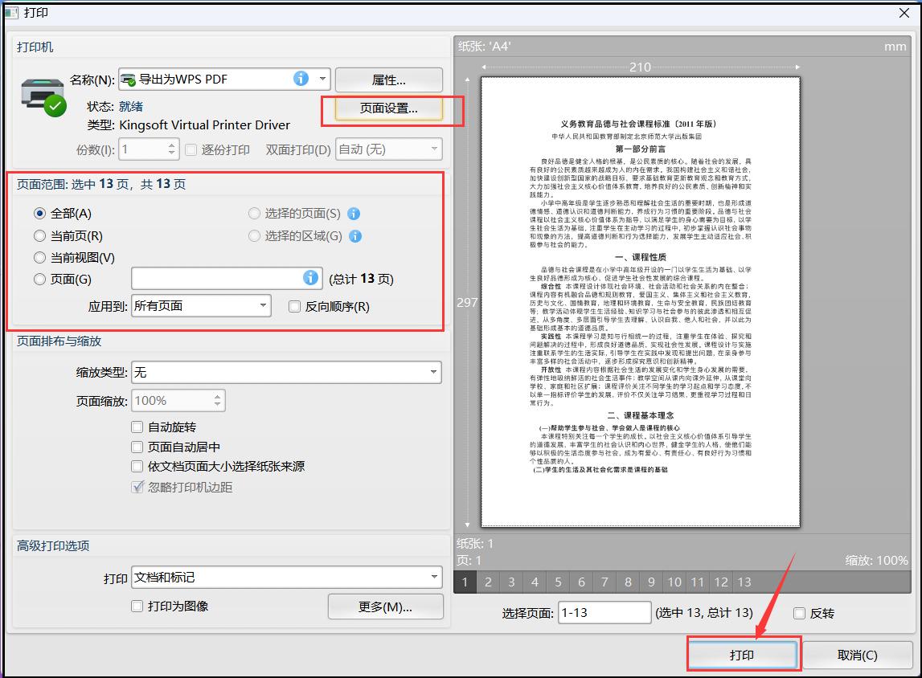The height and width of the screenshot is (678, 922).
Task: Enable 打印为图像 in advanced print options
Action: (137, 607)
